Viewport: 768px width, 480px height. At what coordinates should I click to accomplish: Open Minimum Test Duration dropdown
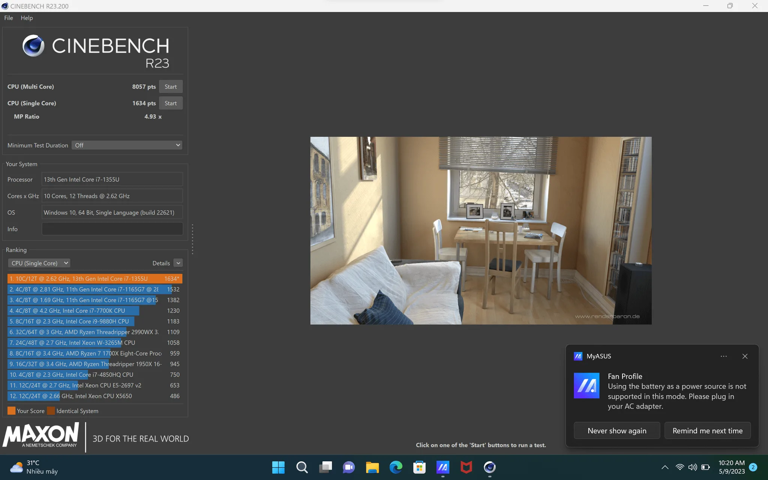[127, 145]
